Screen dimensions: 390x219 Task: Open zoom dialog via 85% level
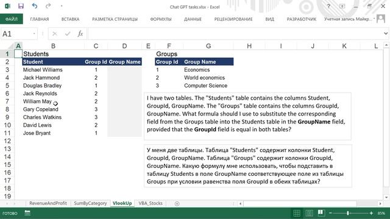pos(381,213)
